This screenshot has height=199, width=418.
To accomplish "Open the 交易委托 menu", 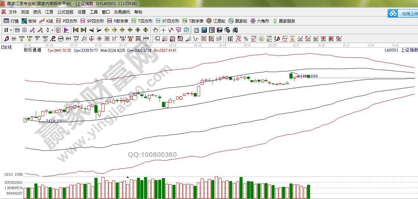I will [122, 12].
